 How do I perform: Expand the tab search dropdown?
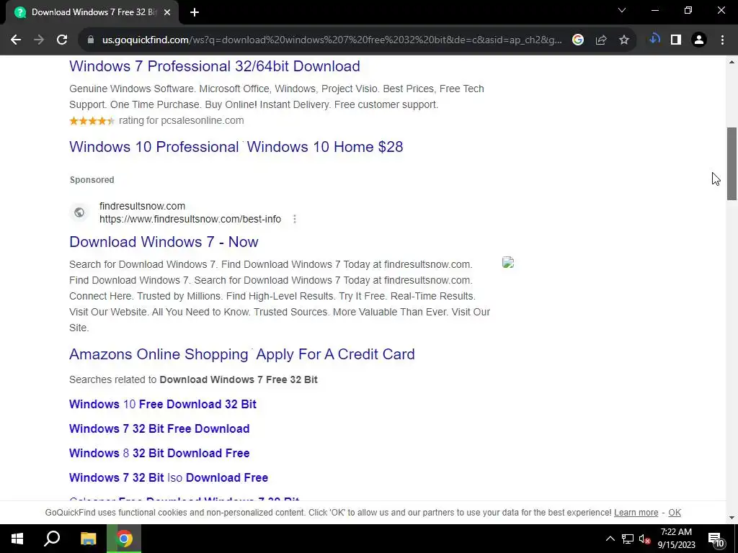(x=622, y=10)
